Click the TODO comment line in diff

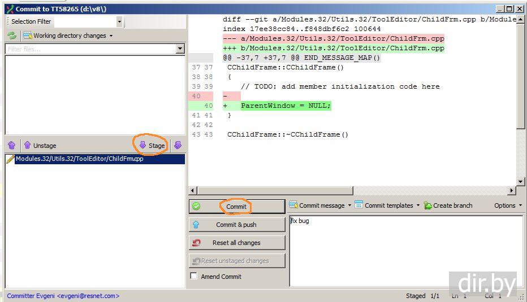coord(340,86)
